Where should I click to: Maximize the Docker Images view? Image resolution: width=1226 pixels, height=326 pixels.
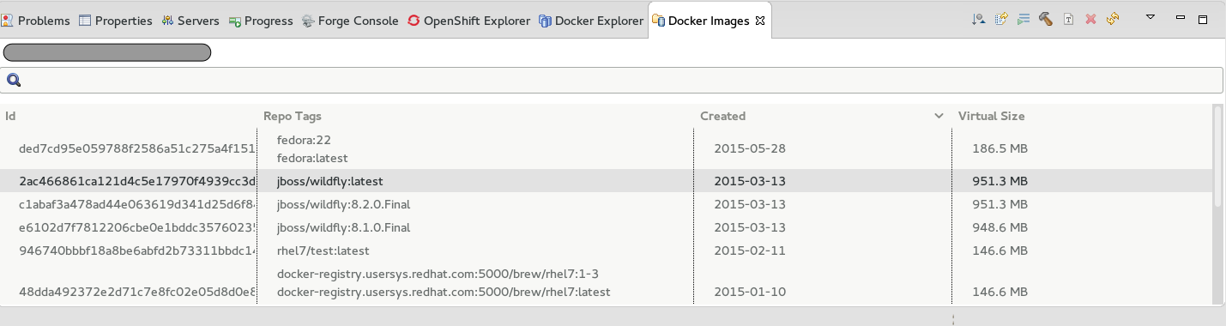[x=1203, y=19]
